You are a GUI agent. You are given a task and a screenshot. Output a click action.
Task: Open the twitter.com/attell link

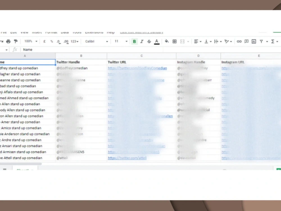(127, 158)
